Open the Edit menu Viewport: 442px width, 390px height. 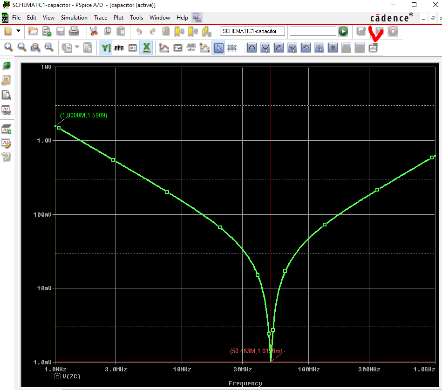coord(32,18)
